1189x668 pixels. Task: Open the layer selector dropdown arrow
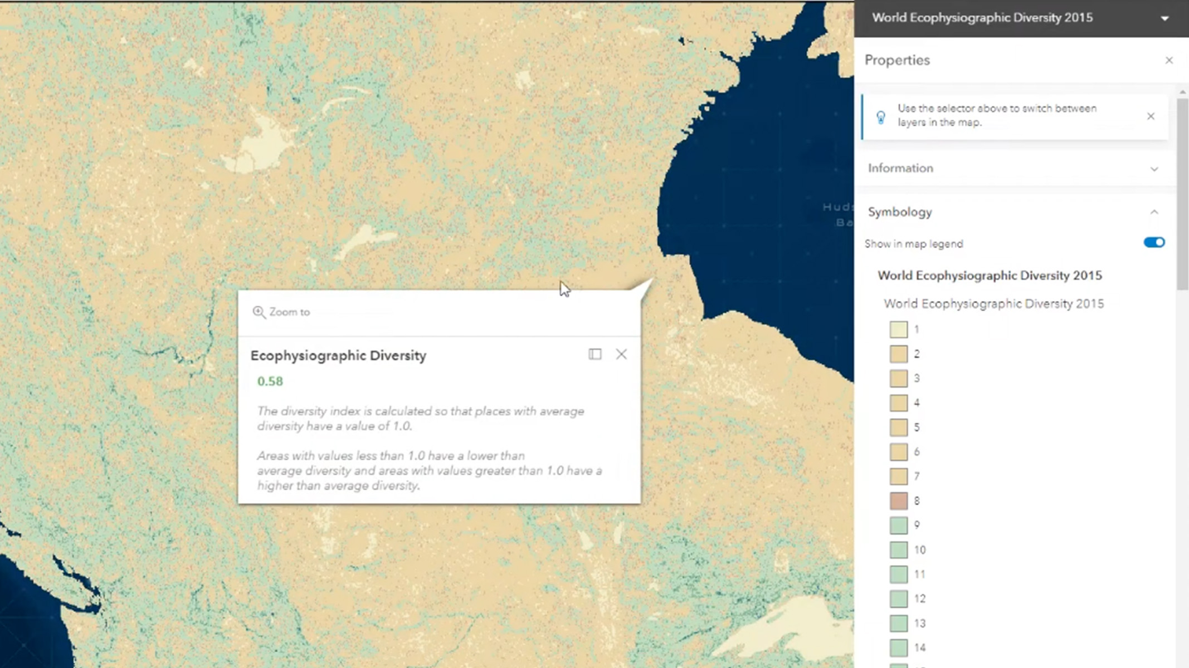[1164, 18]
